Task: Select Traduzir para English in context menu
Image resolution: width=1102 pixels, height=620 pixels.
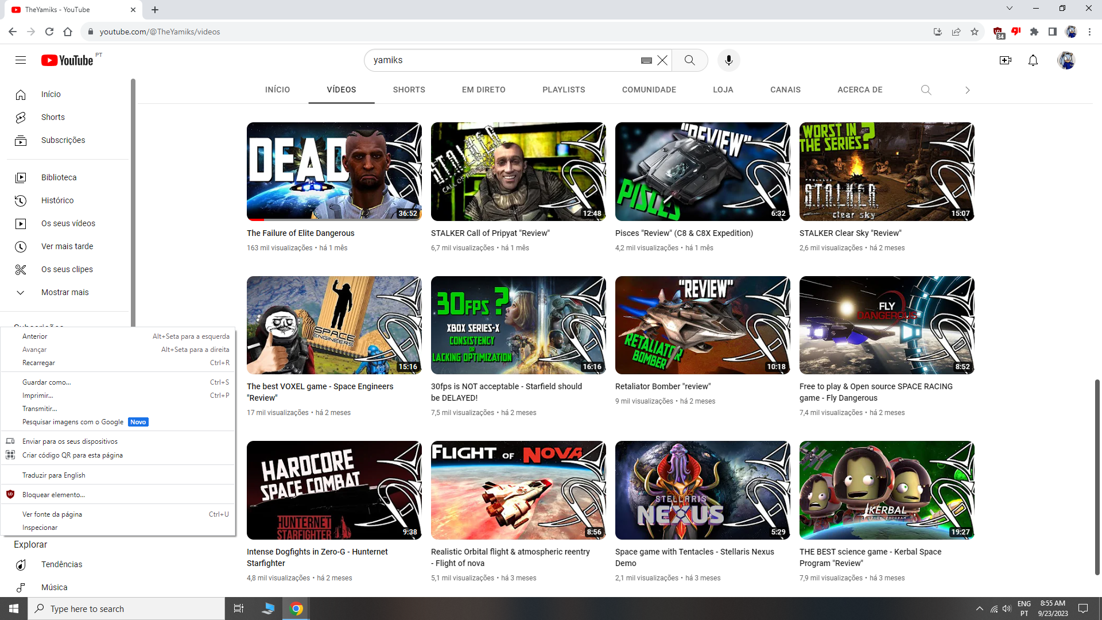Action: 118,475
